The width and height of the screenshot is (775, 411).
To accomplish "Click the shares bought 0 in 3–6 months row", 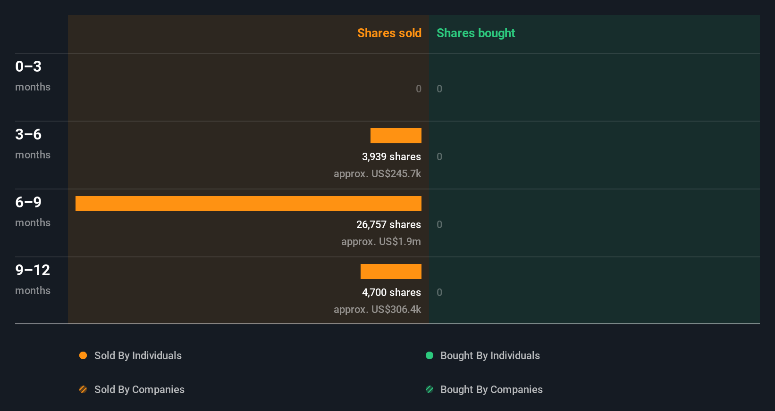I will click(439, 156).
